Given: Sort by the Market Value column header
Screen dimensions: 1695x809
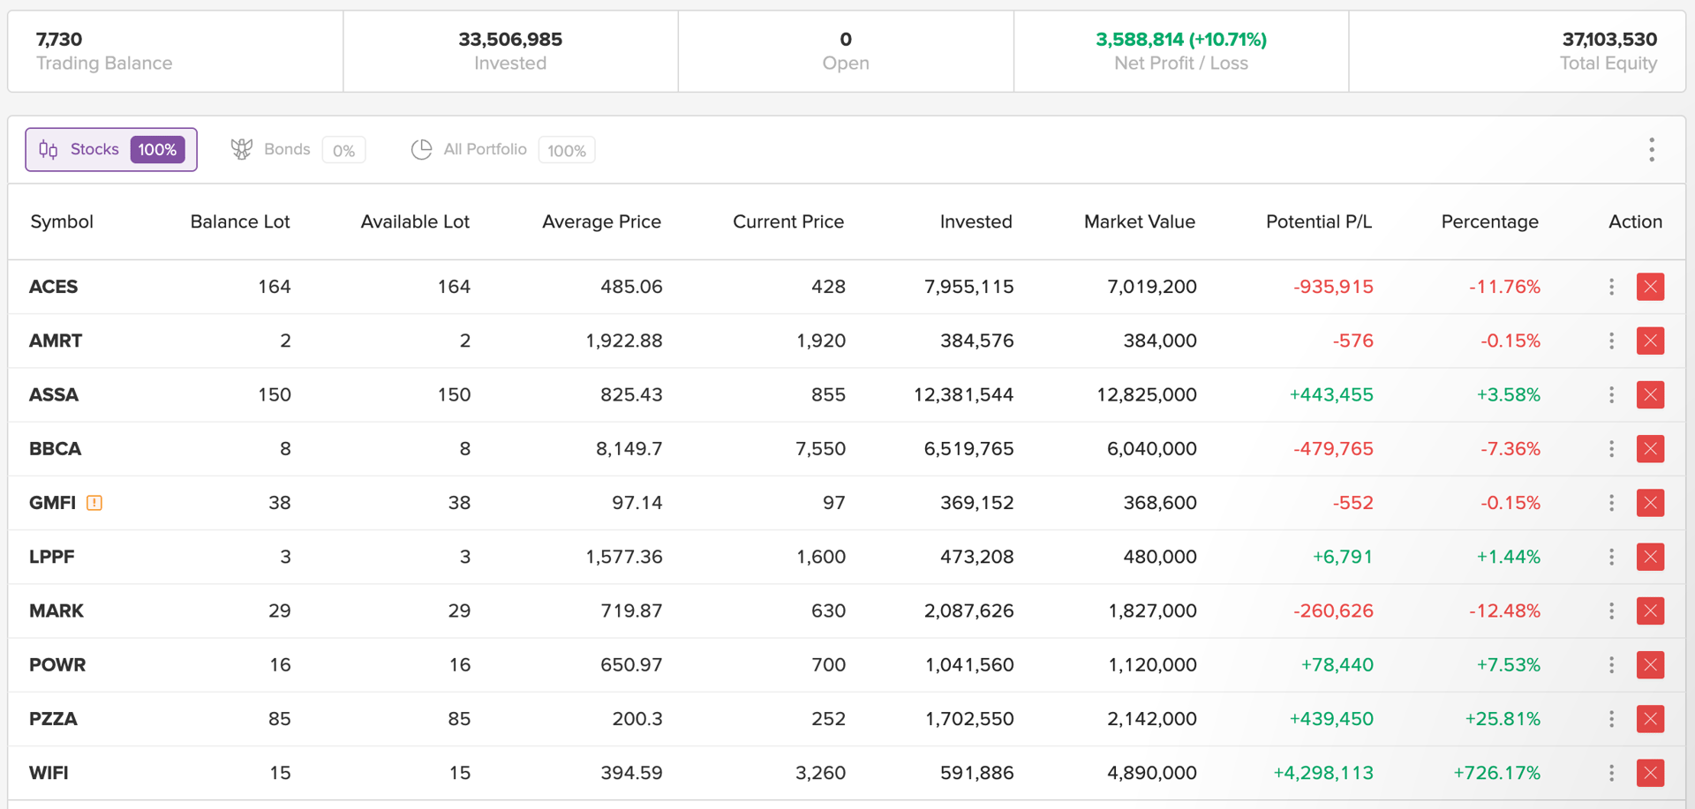Looking at the screenshot, I should pyautogui.click(x=1140, y=221).
